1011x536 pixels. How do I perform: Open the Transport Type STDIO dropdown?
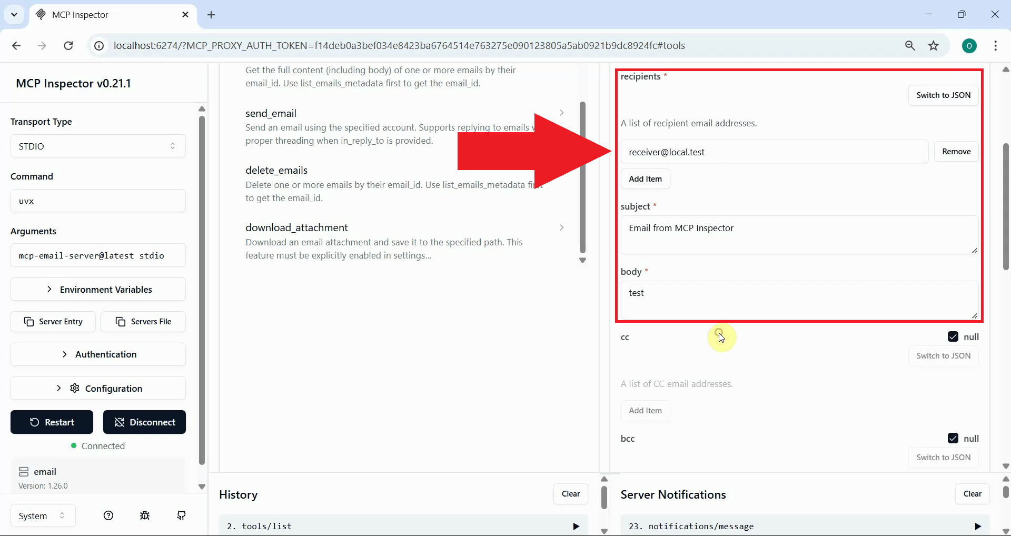[98, 146]
